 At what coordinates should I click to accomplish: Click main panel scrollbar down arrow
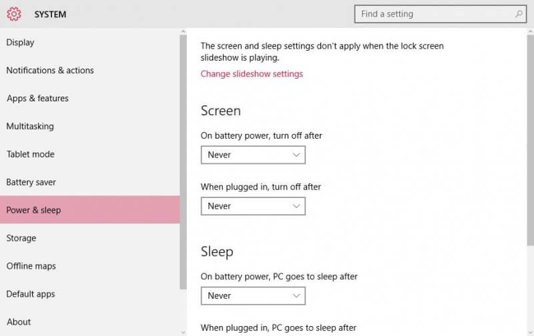click(530, 333)
